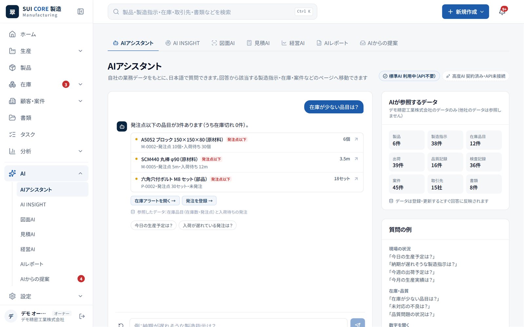524x327 pixels.
Task: Click the タスク checklist icon
Action: click(12, 134)
